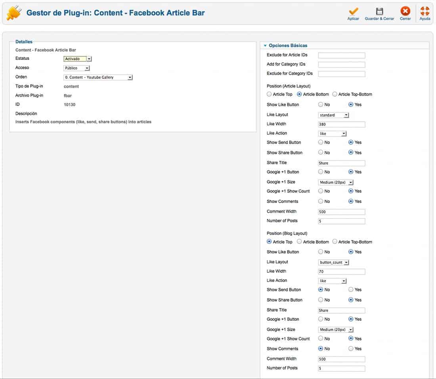
Task: Set Blog Layout Show Send Button to Yes
Action: [x=351, y=290]
